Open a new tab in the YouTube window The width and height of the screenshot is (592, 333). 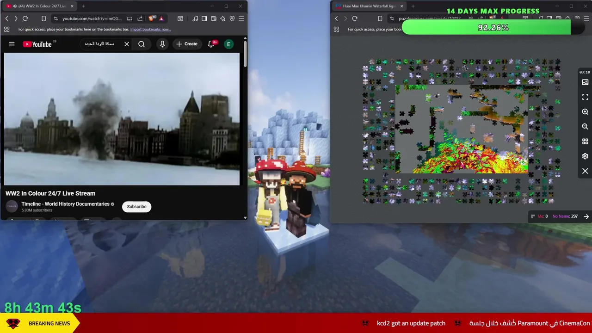tap(83, 6)
